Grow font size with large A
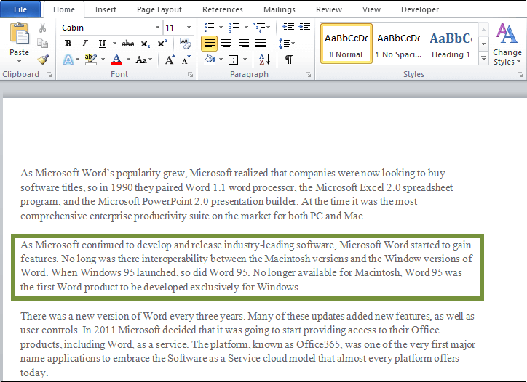The image size is (527, 382). (x=170, y=60)
